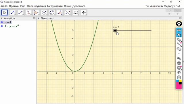Select the Reflect about line tool

coord(68,12)
